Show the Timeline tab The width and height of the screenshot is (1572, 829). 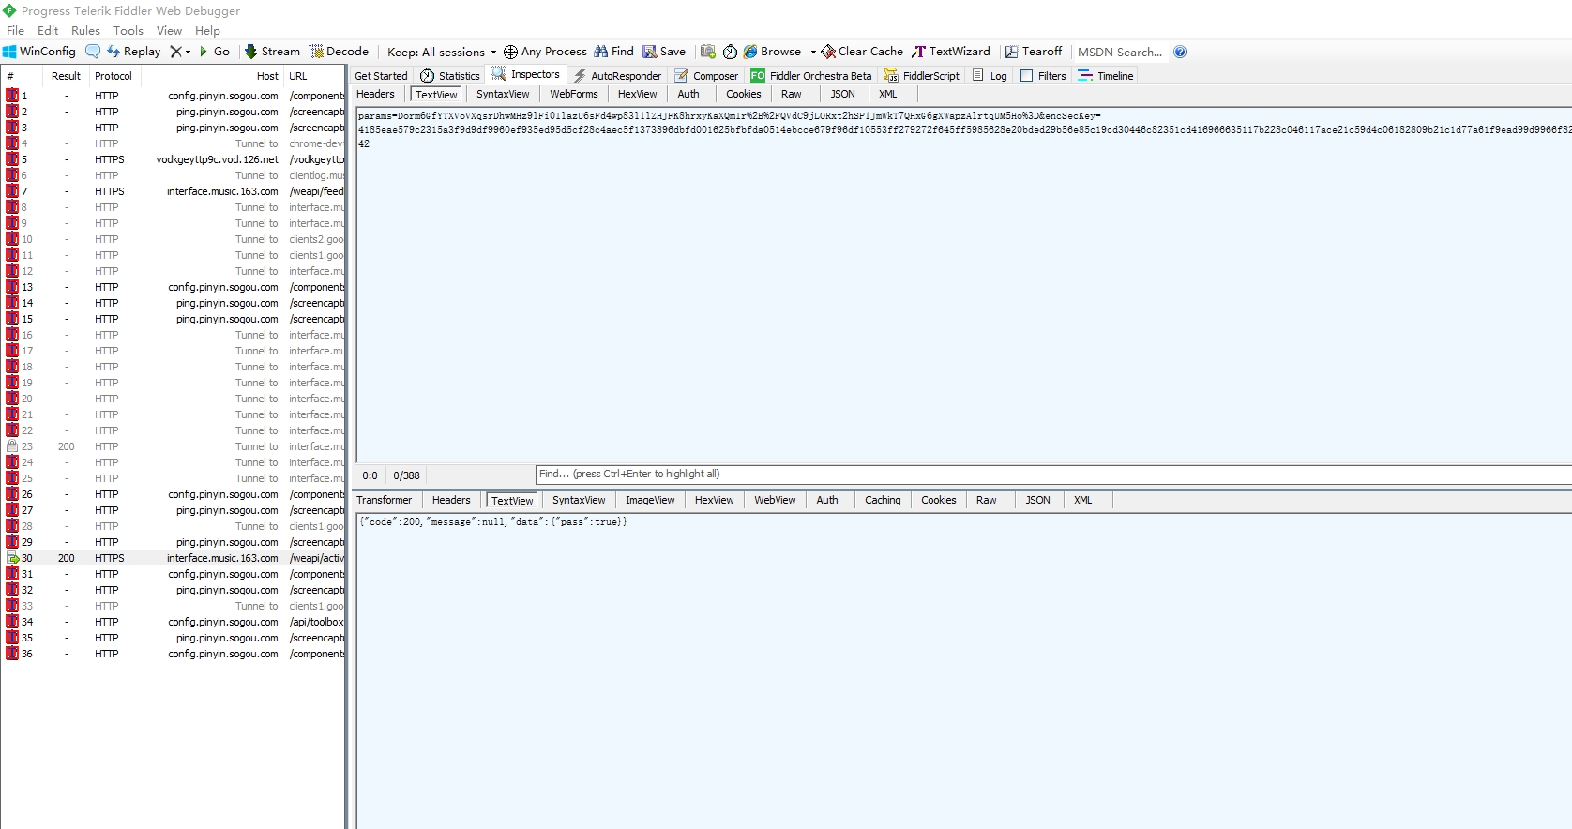(x=1106, y=76)
